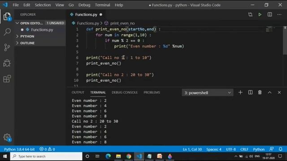Open the Edit menu

coord(26,5)
